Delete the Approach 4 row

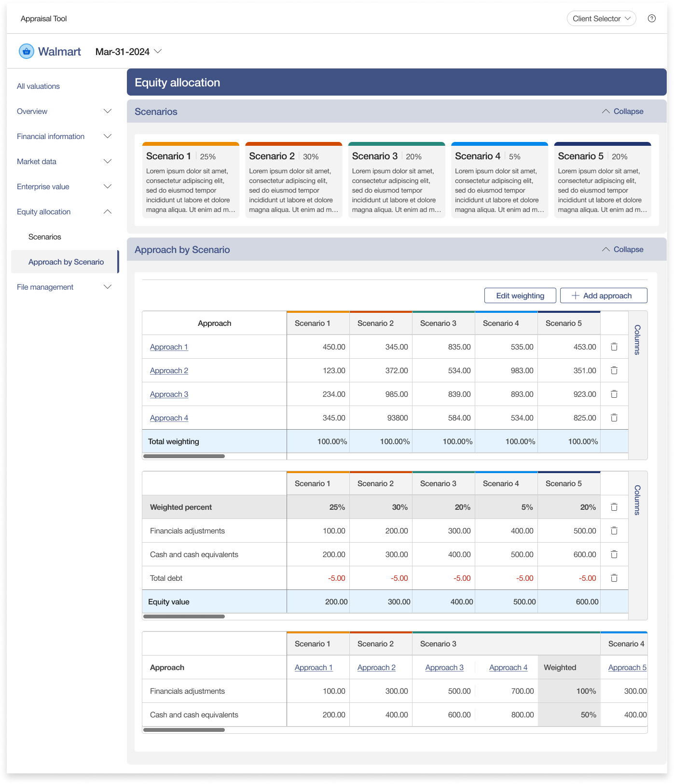pyautogui.click(x=614, y=418)
